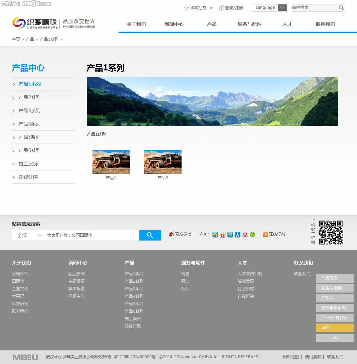Viewport: 357px width, 364px height.
Task: Click the footer search text input field
Action: click(92, 235)
